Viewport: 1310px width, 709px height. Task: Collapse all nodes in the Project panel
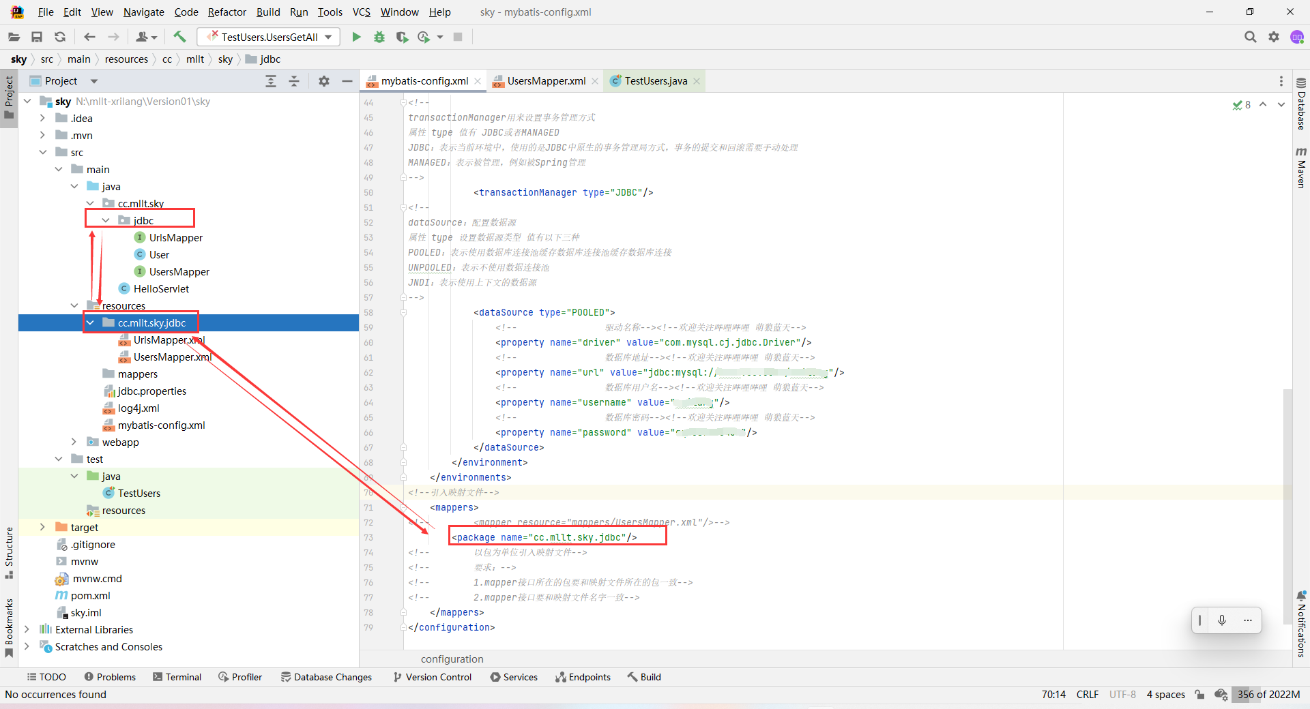tap(294, 81)
